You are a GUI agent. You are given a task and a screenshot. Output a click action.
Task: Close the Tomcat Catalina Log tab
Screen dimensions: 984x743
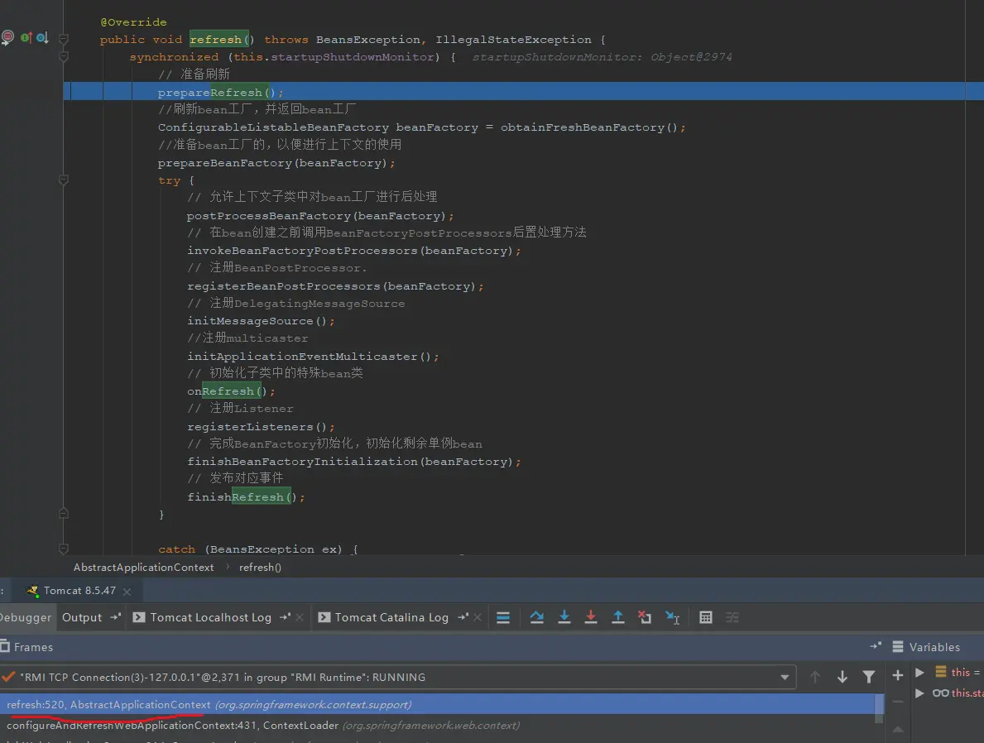478,617
